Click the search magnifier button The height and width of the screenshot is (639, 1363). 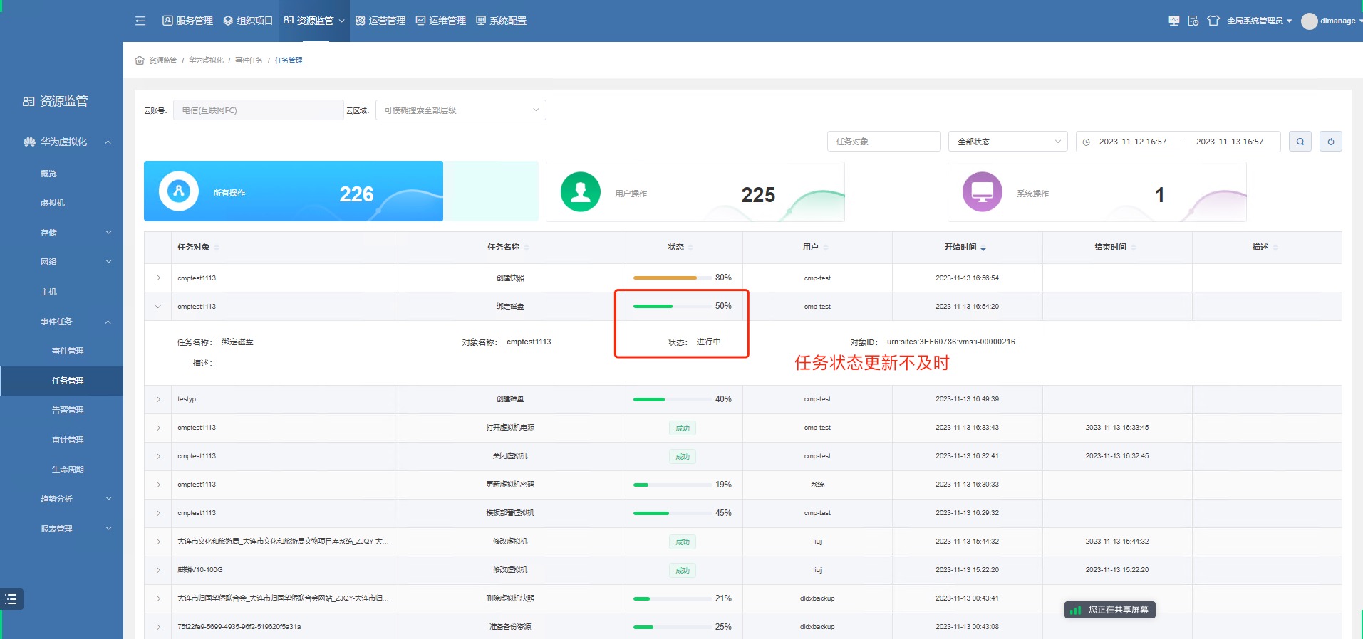point(1300,142)
